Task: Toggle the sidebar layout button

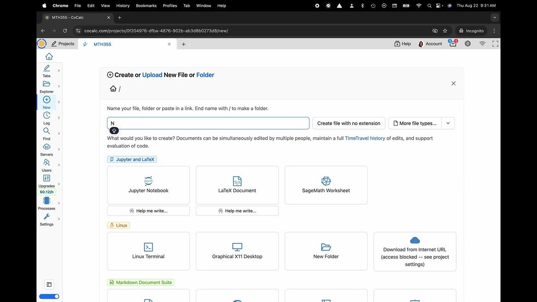Action: click(x=49, y=284)
